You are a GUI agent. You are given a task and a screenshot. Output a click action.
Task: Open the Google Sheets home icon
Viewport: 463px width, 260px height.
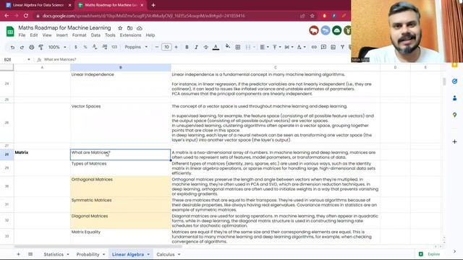(10, 31)
